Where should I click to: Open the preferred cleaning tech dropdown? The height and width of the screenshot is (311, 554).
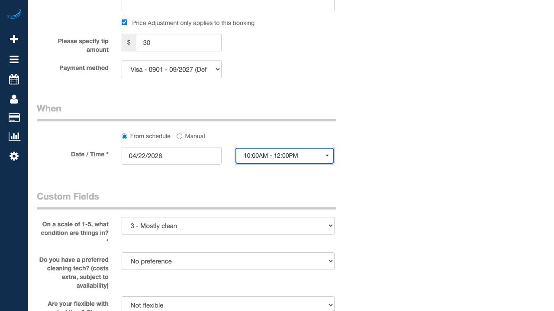coord(228,261)
